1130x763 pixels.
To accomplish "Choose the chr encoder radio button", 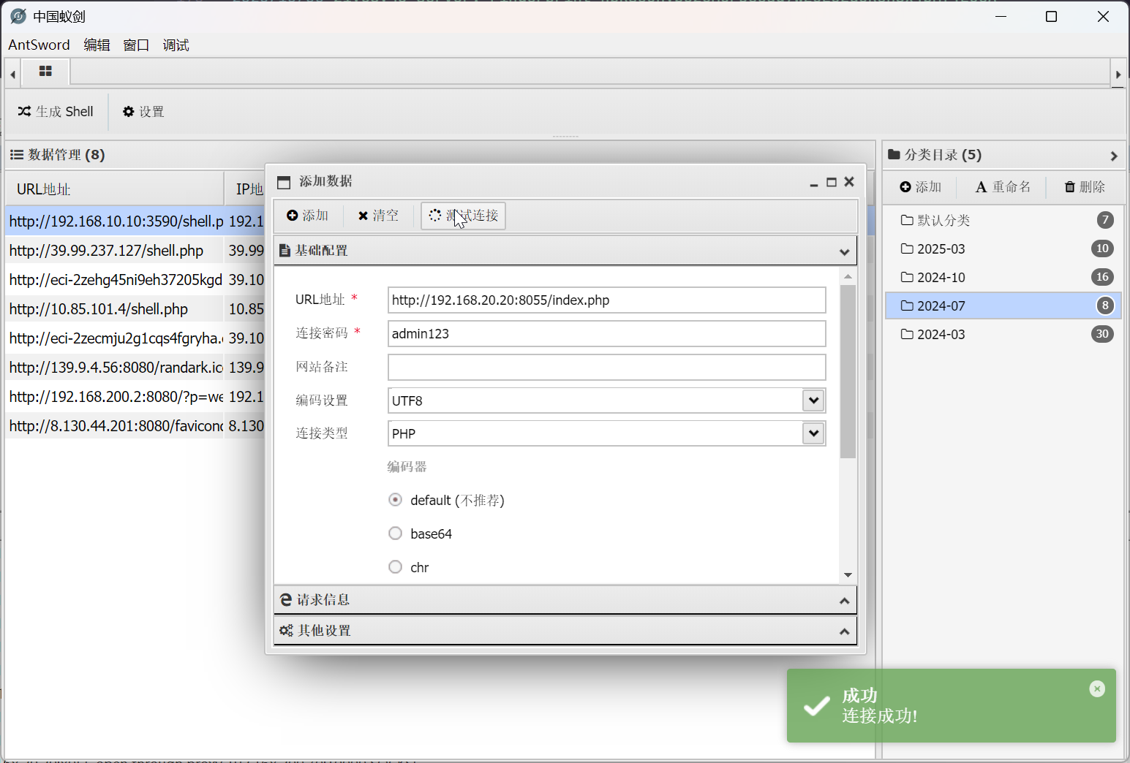I will tap(396, 567).
